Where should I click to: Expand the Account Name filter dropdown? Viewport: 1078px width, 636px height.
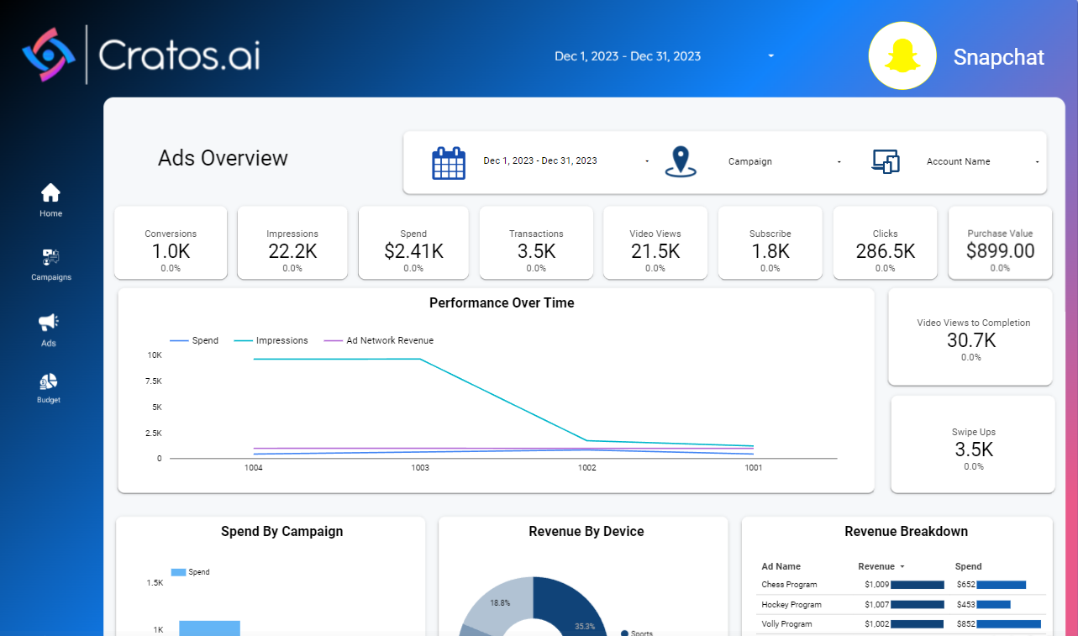pos(1038,161)
